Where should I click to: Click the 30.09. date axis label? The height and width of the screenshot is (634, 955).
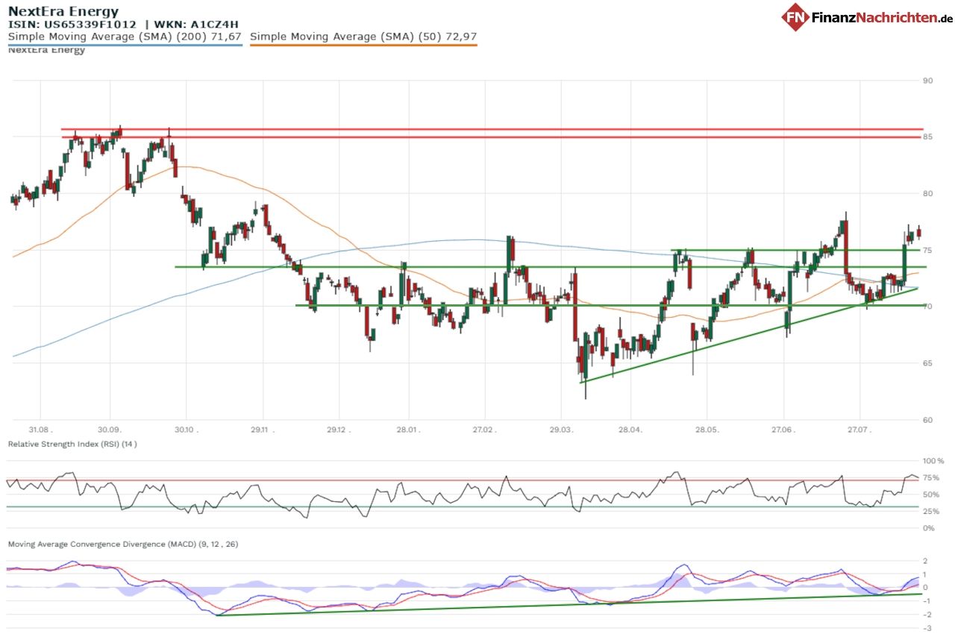point(110,430)
